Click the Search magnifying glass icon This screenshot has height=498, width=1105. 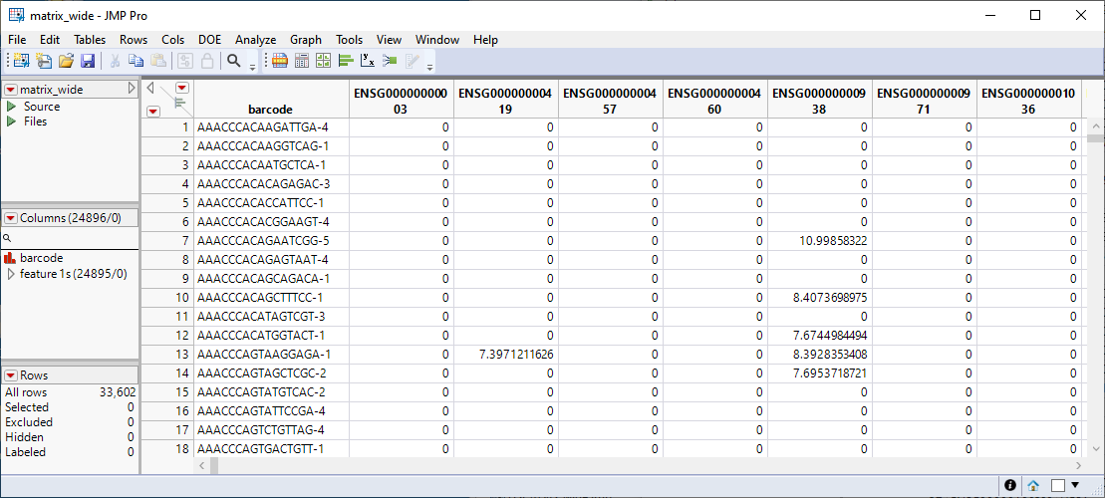[x=233, y=61]
